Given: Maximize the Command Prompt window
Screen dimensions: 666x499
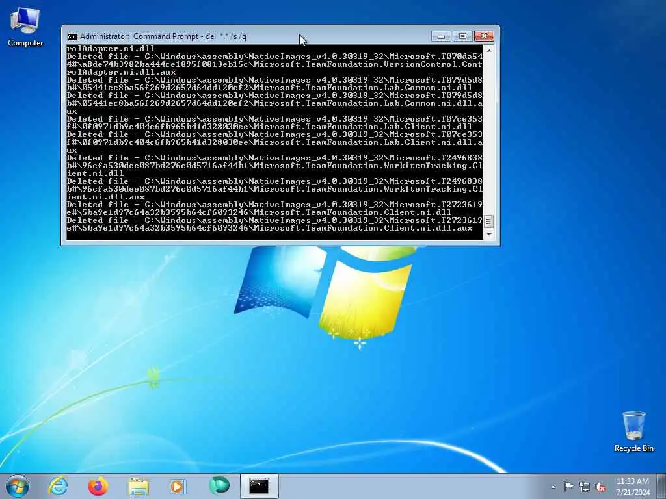Looking at the screenshot, I should [462, 36].
